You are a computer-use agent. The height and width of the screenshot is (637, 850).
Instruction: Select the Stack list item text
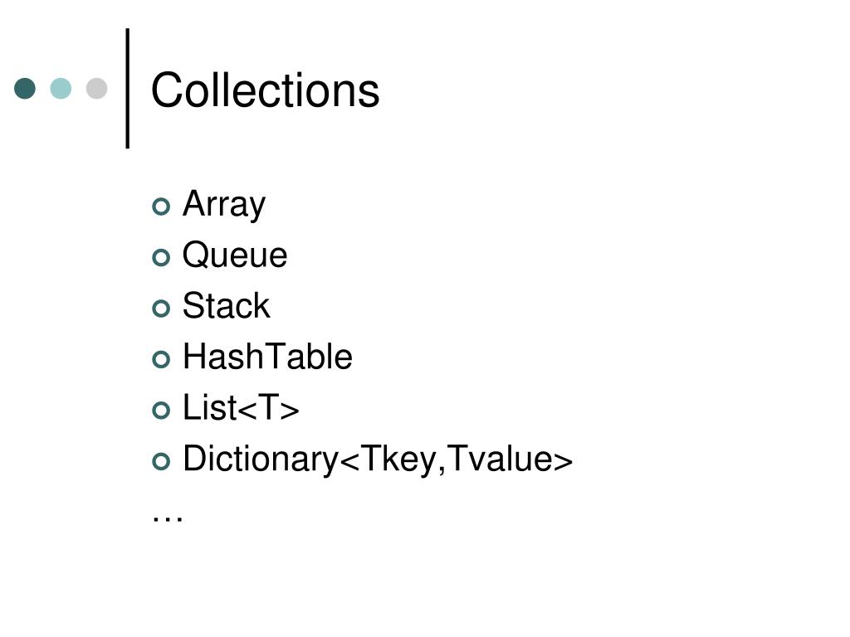pyautogui.click(x=226, y=305)
